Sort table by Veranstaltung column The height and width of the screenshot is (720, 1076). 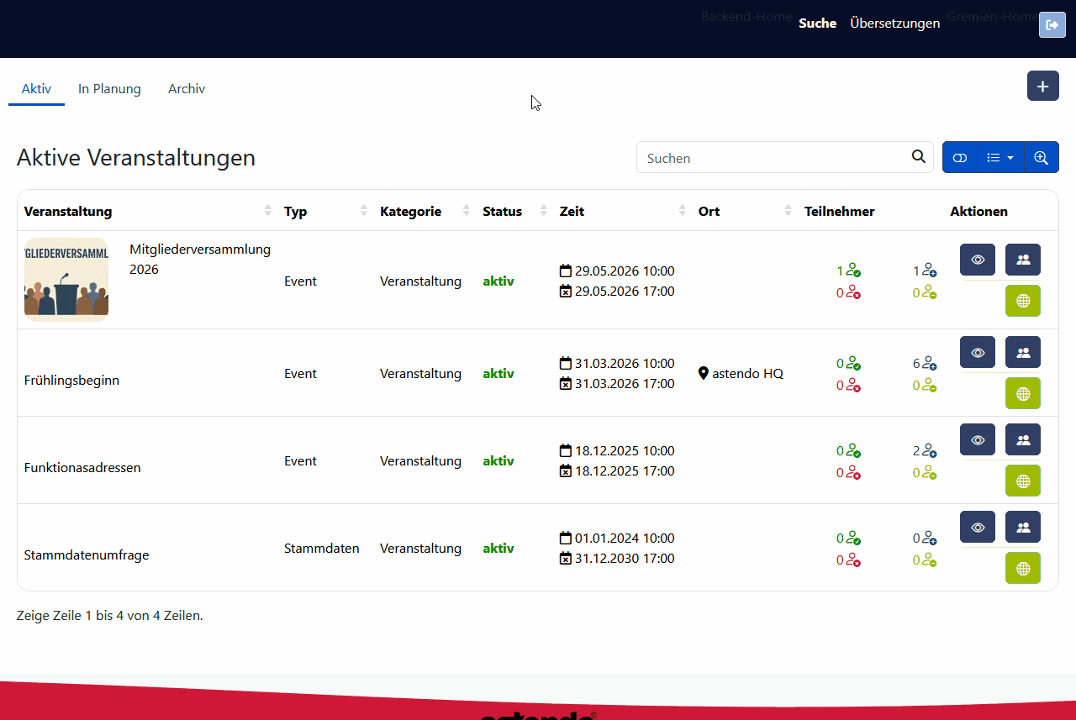coord(68,212)
